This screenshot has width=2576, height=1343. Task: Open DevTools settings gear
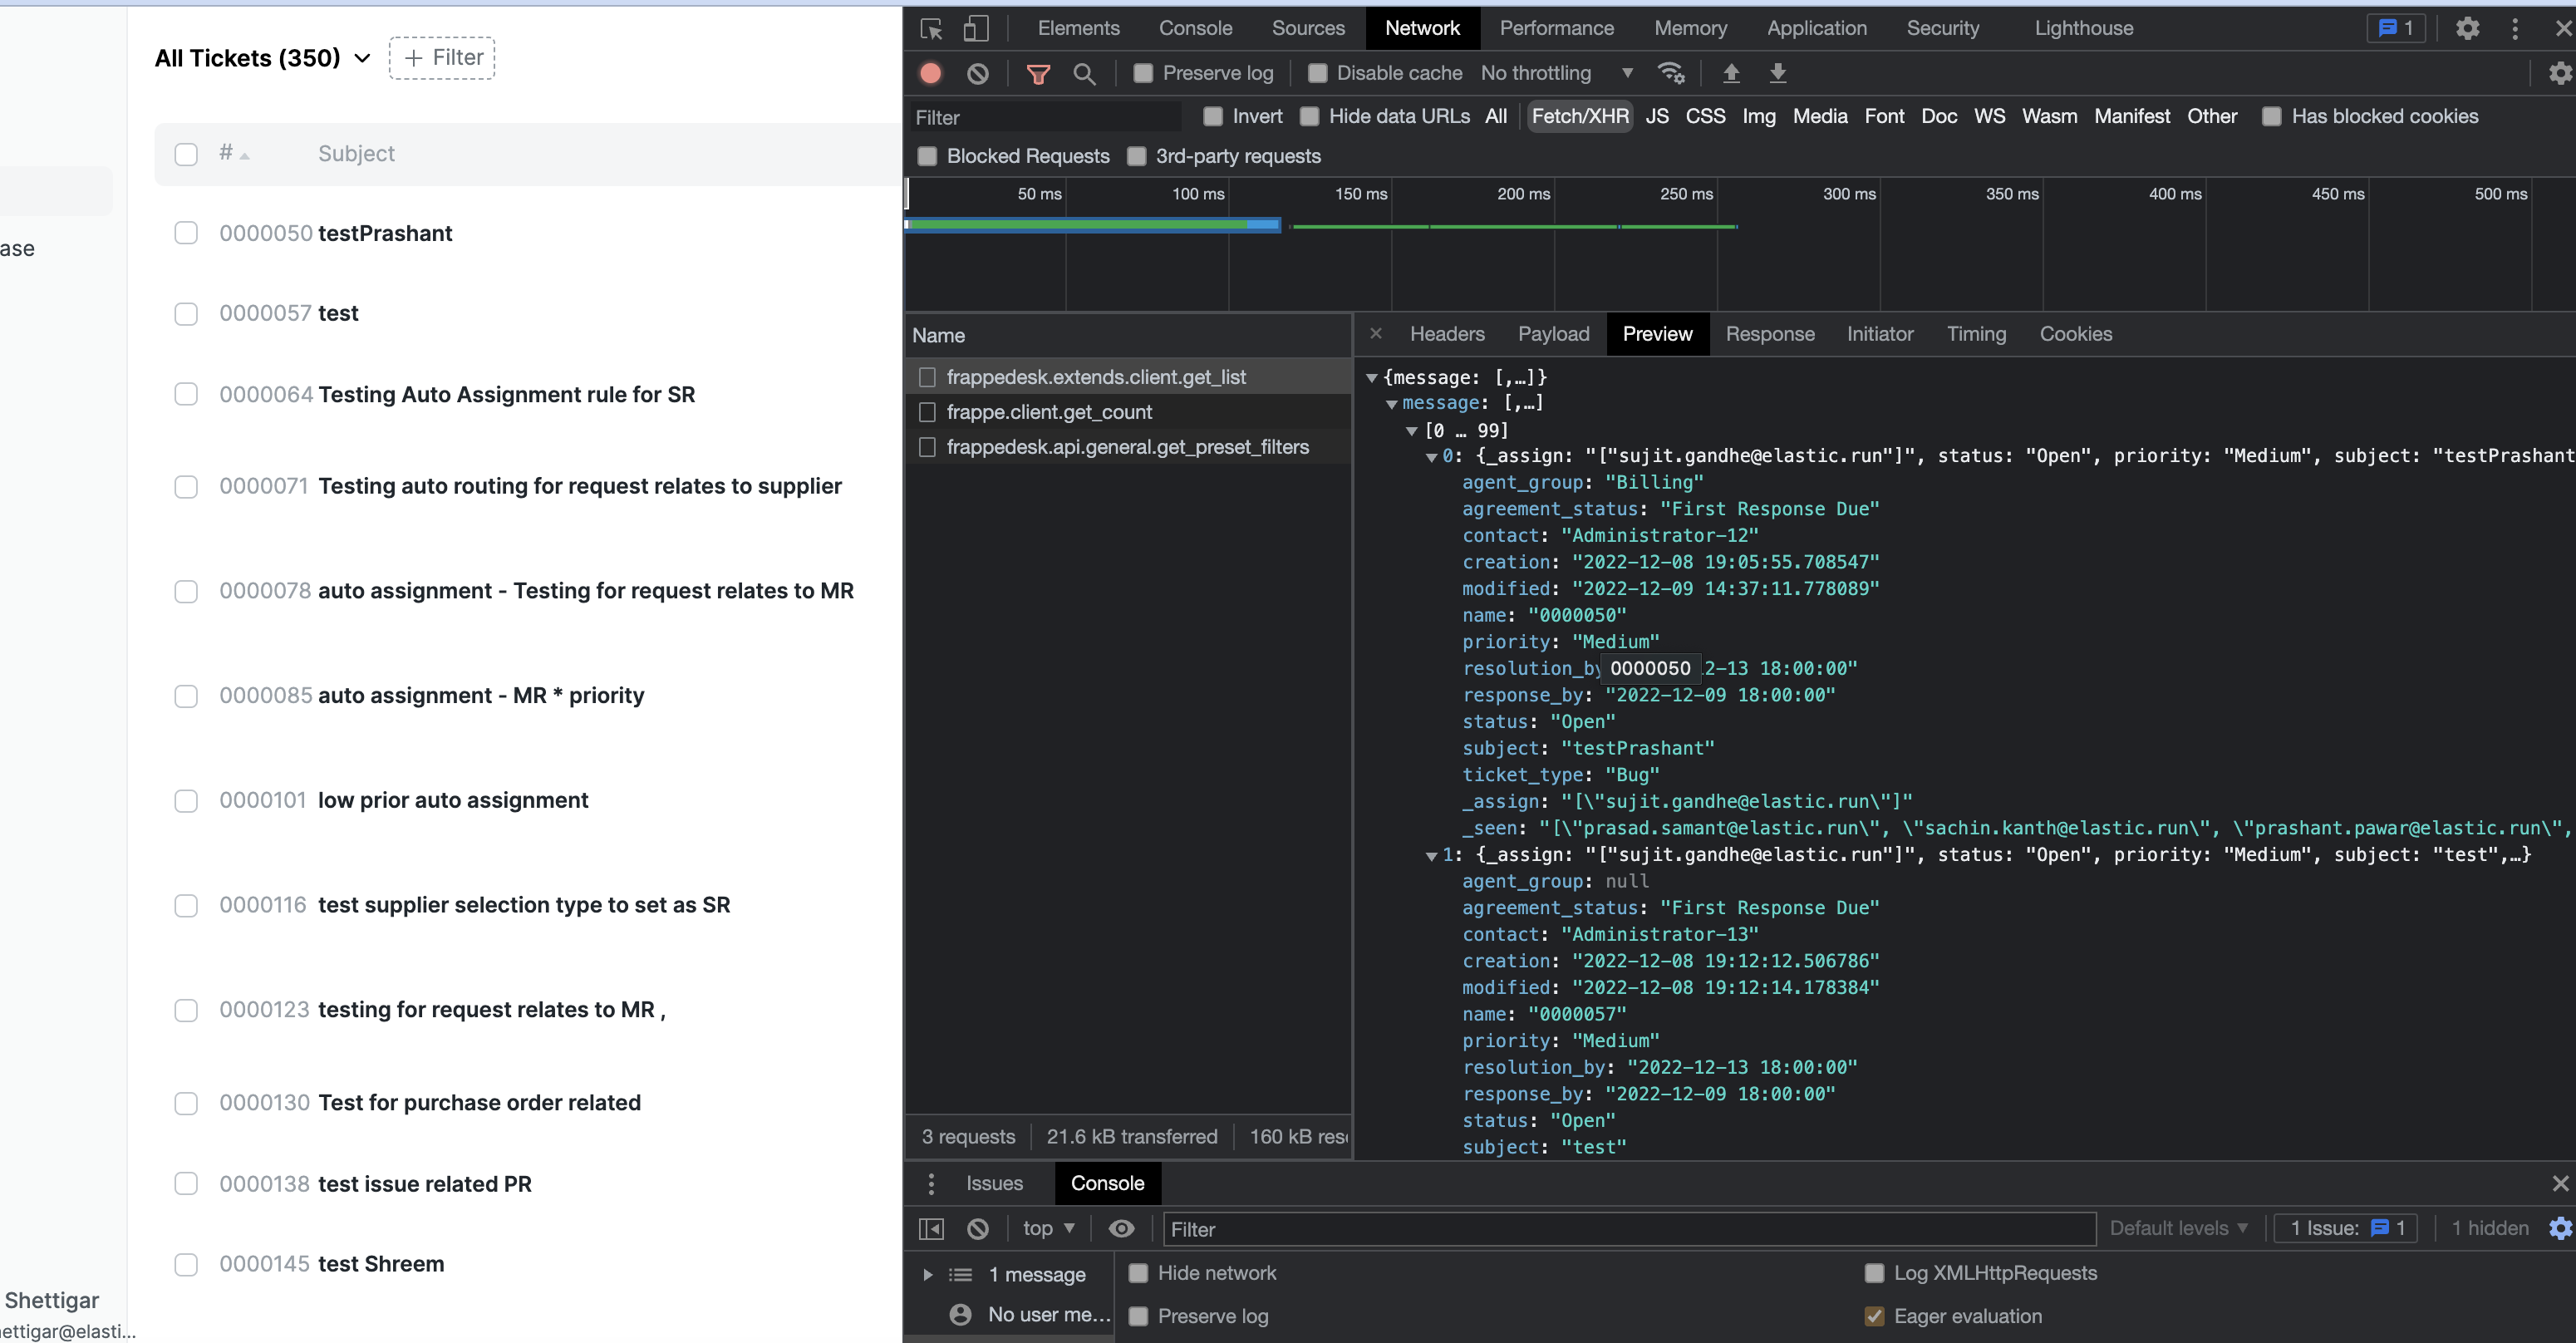click(2466, 28)
